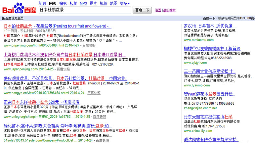
Task: Click 把百度设为主页 link
Action: (13, 18)
